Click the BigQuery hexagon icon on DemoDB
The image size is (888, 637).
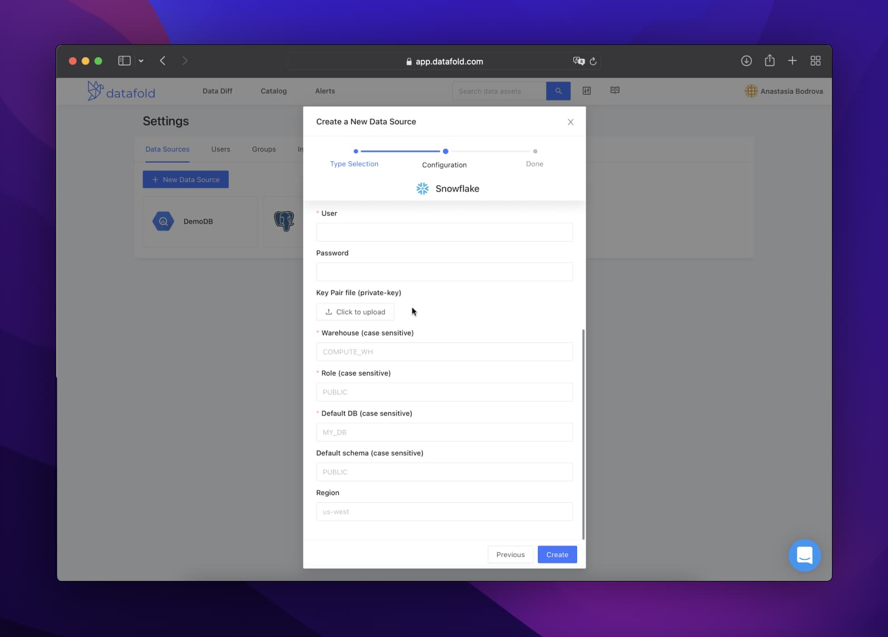(163, 221)
